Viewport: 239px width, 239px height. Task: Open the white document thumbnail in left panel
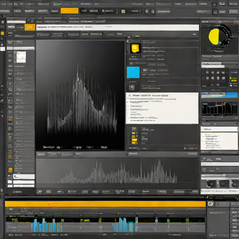21,57
